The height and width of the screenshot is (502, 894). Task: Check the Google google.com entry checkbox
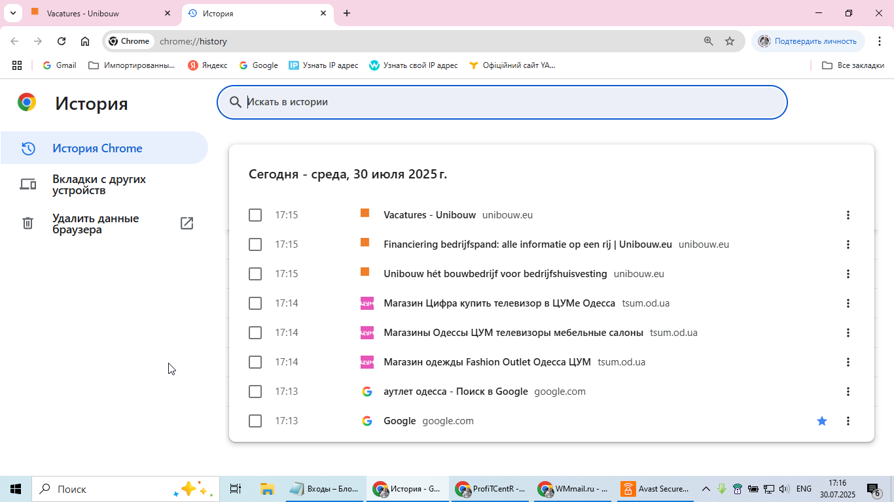(255, 421)
